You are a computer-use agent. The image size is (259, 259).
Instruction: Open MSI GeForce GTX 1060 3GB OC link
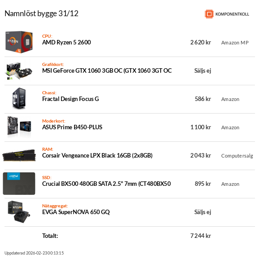click(107, 70)
